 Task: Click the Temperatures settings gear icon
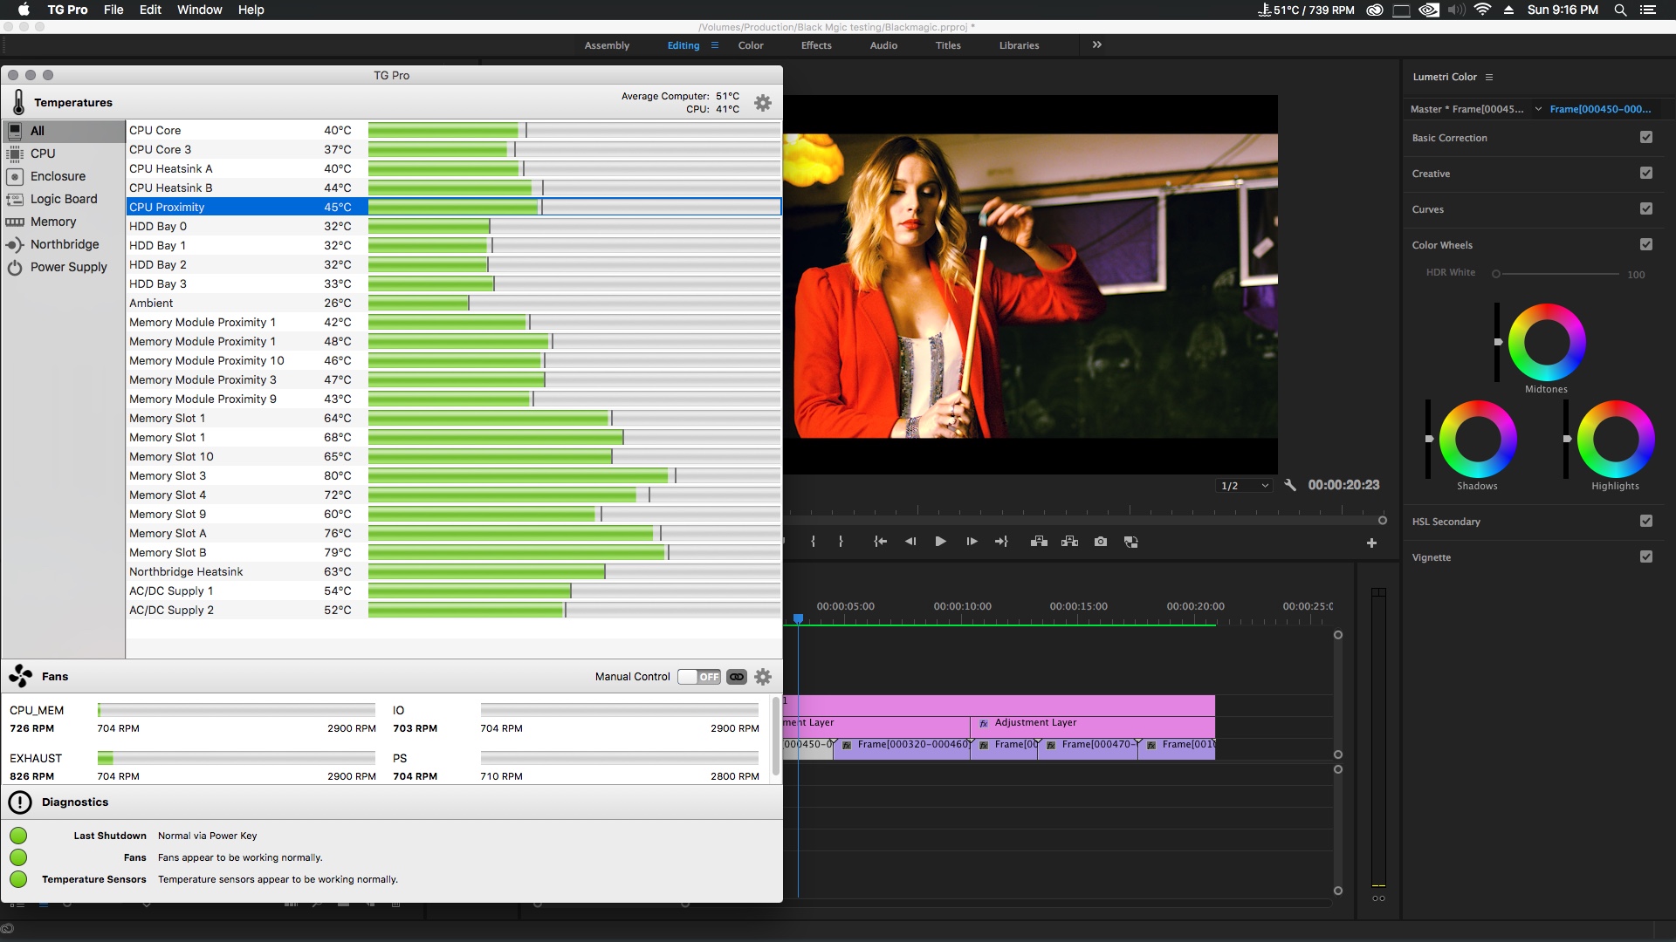tap(762, 103)
